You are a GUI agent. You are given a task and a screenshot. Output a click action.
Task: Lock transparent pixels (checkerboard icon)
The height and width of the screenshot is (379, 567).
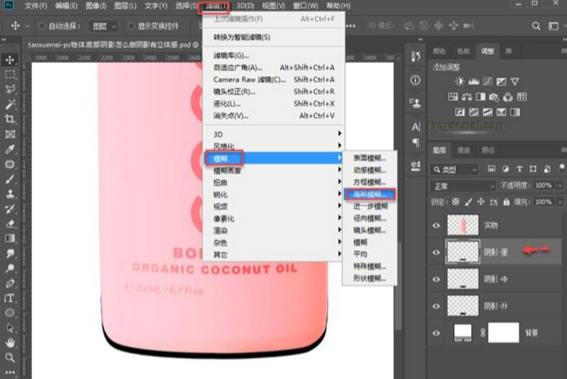(x=456, y=202)
